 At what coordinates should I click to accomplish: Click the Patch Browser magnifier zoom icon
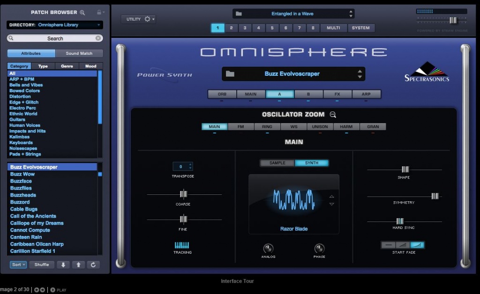(x=82, y=13)
